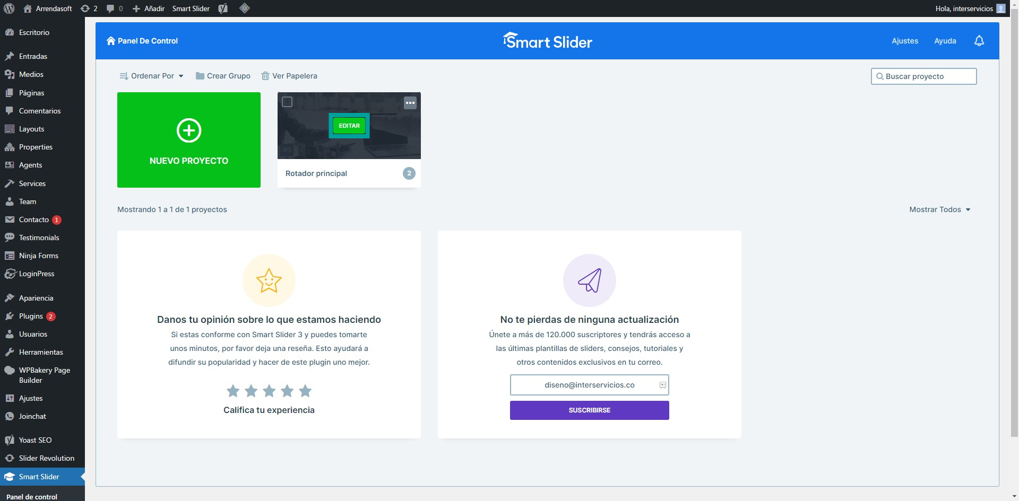Open the Ordenar Por dropdown
This screenshot has width=1019, height=501.
click(152, 76)
